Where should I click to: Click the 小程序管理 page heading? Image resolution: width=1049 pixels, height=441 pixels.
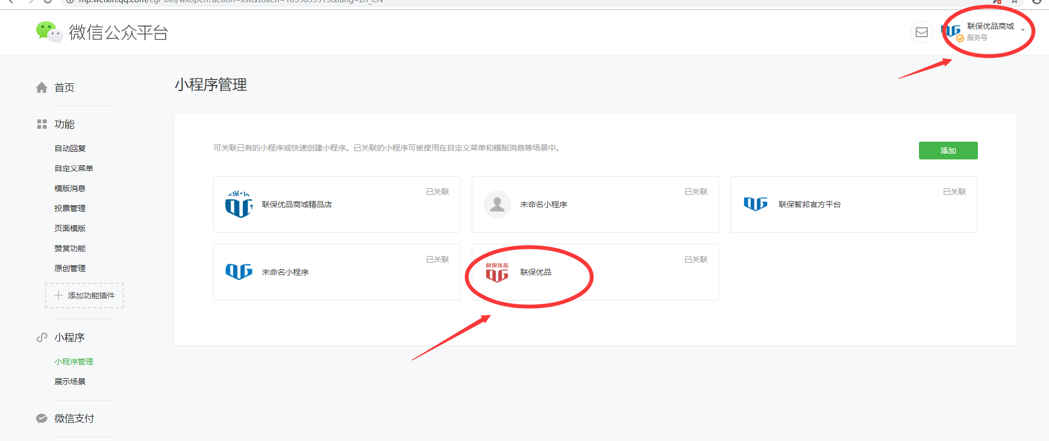click(211, 84)
